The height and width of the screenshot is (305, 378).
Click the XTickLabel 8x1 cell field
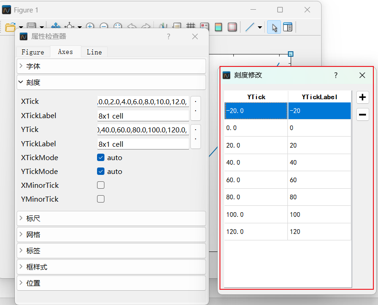143,116
